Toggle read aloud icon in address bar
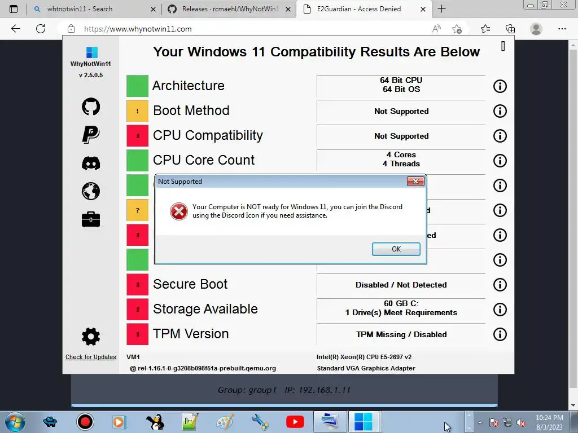578x433 pixels. [436, 29]
